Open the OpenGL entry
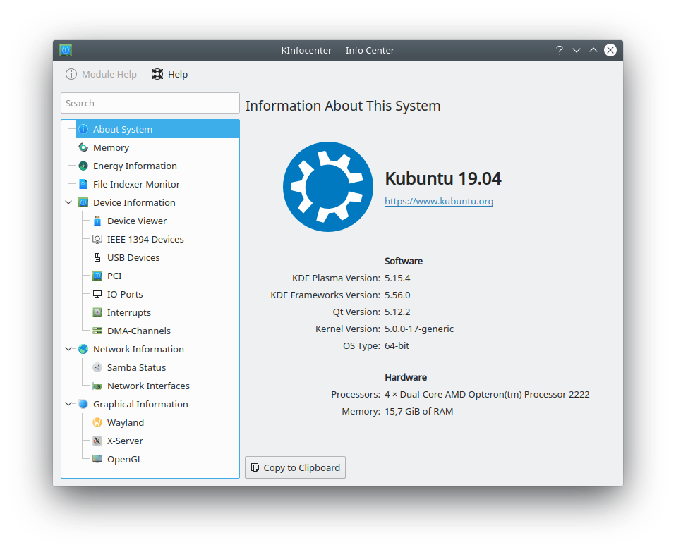Screen dimensions: 676x552 pyautogui.click(x=164, y=460)
